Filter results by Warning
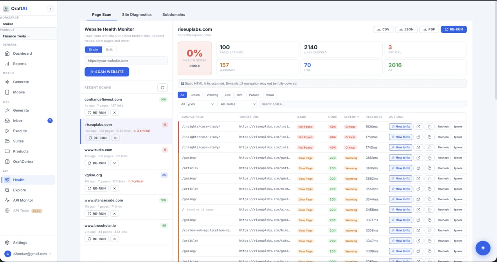497x262 pixels. point(212,95)
